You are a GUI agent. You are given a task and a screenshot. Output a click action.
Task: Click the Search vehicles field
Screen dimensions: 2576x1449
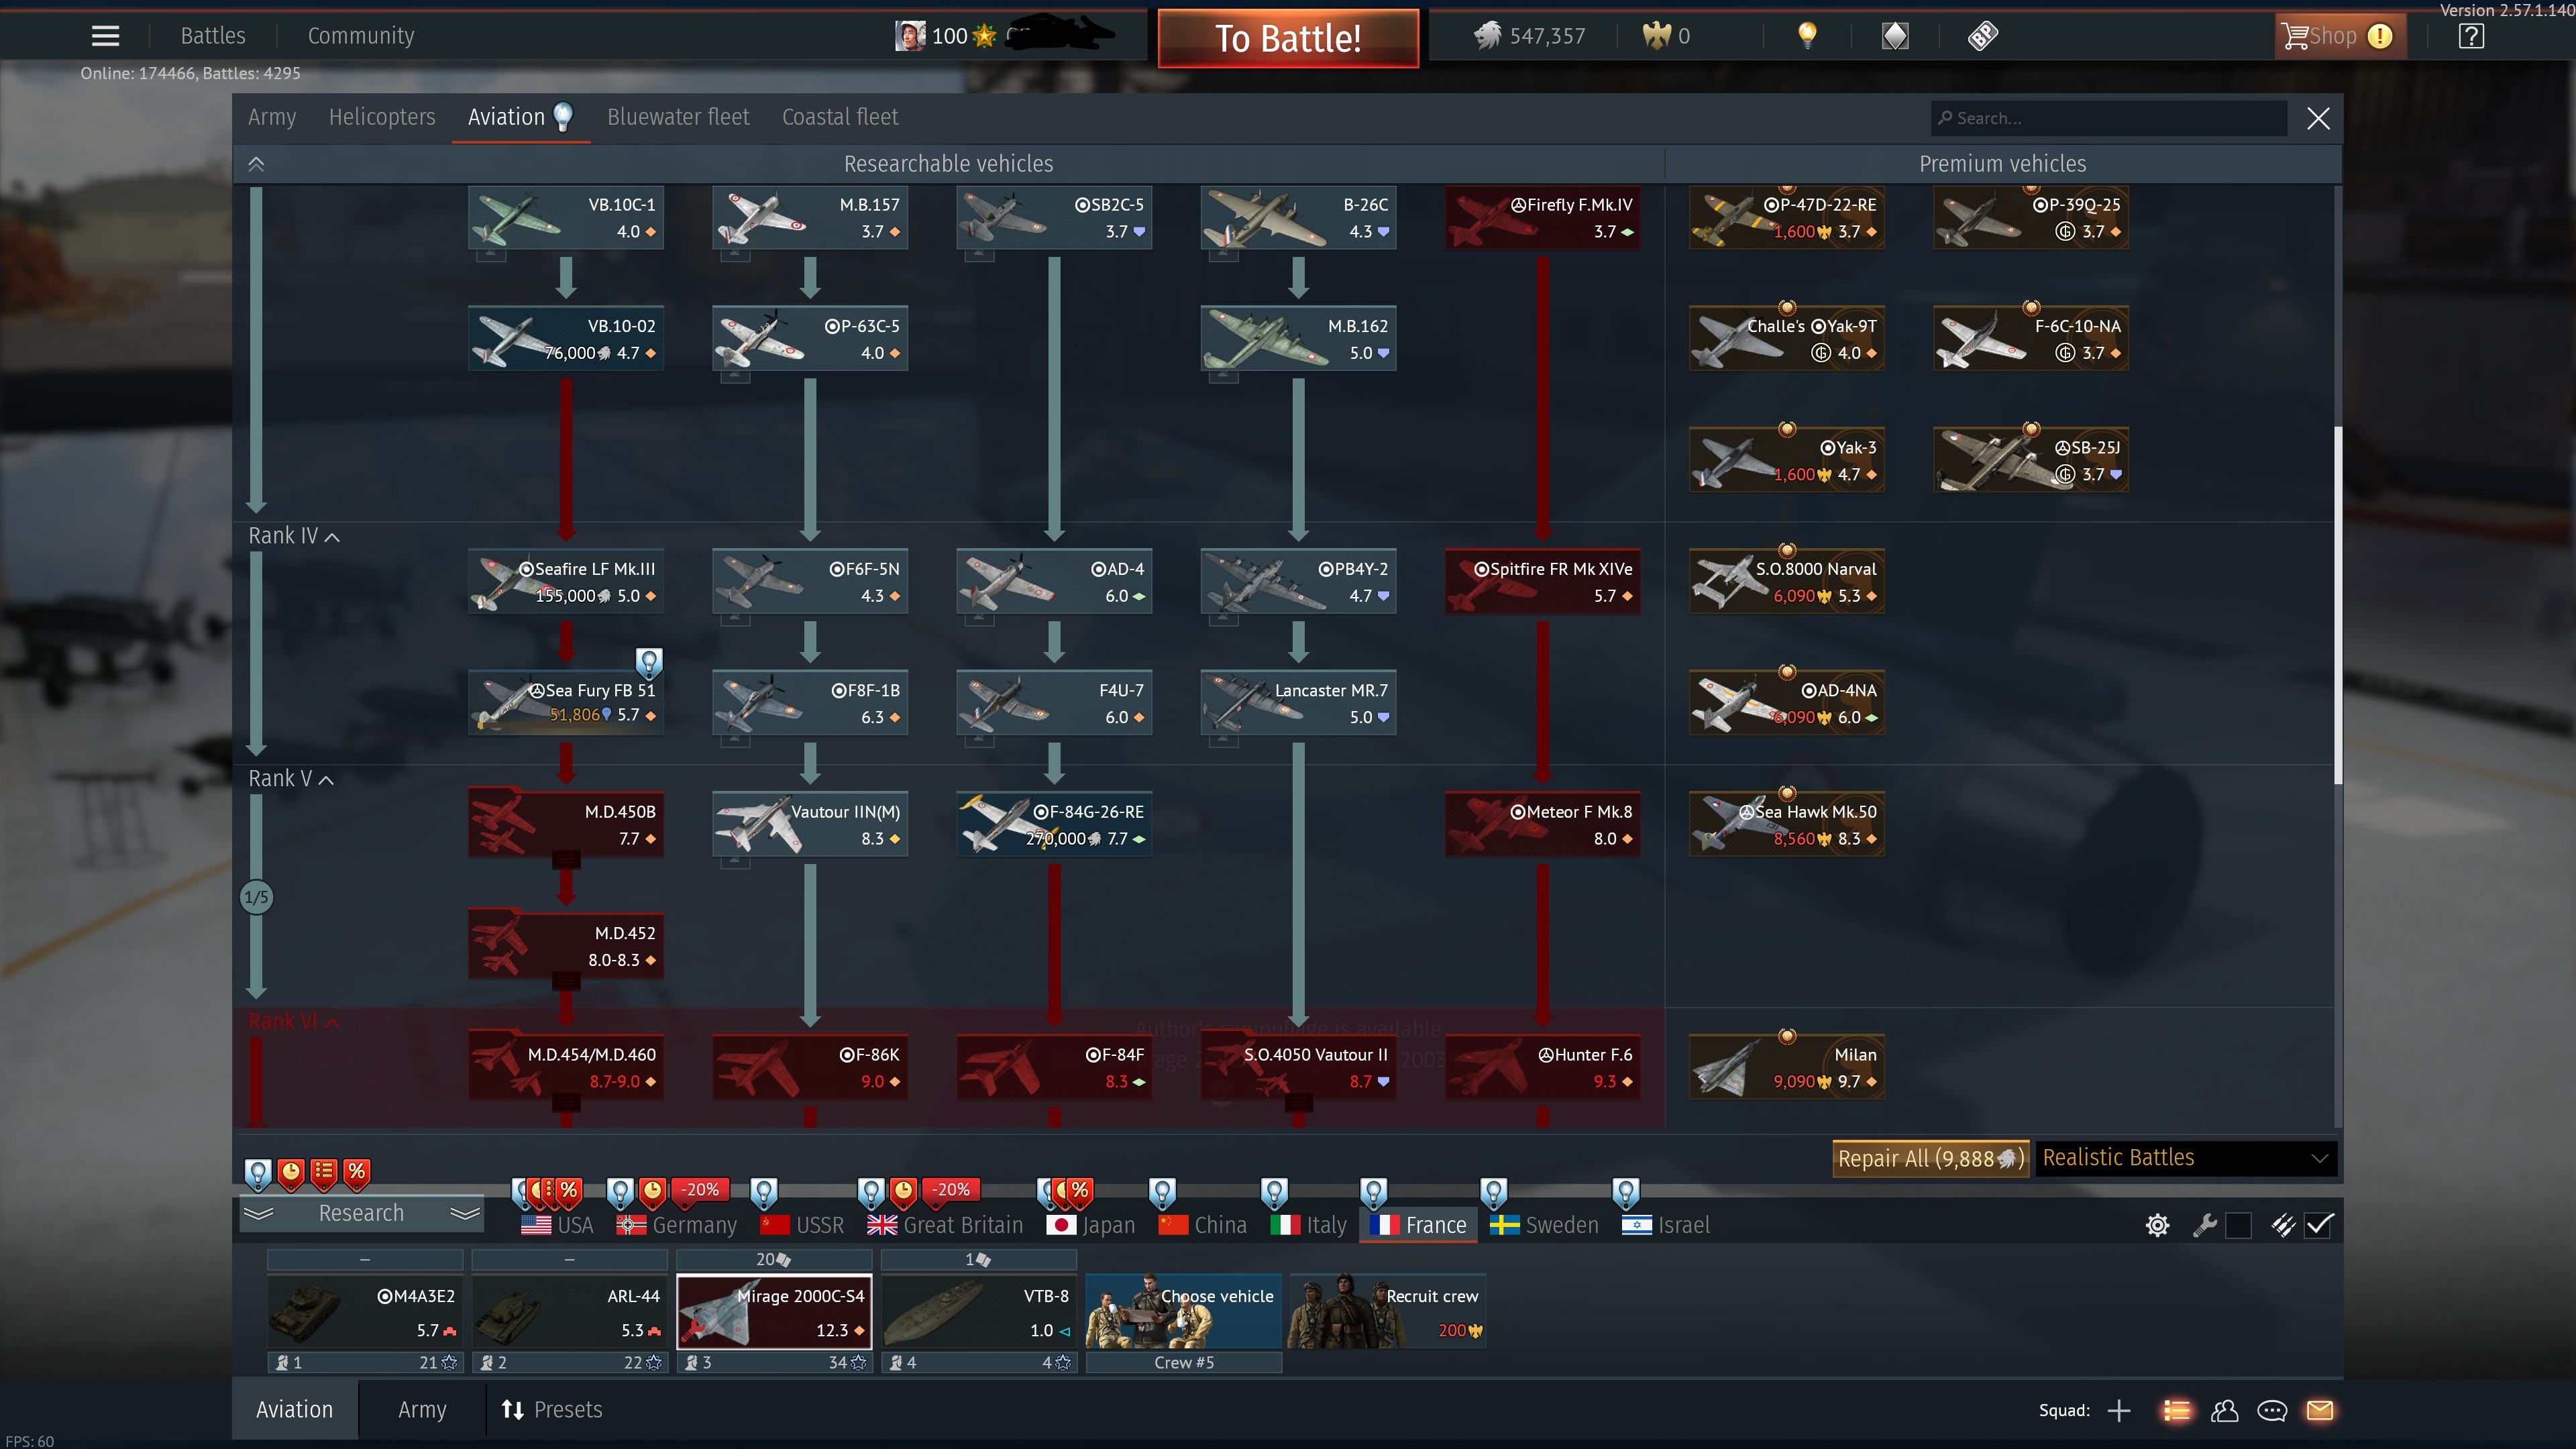[x=2108, y=118]
